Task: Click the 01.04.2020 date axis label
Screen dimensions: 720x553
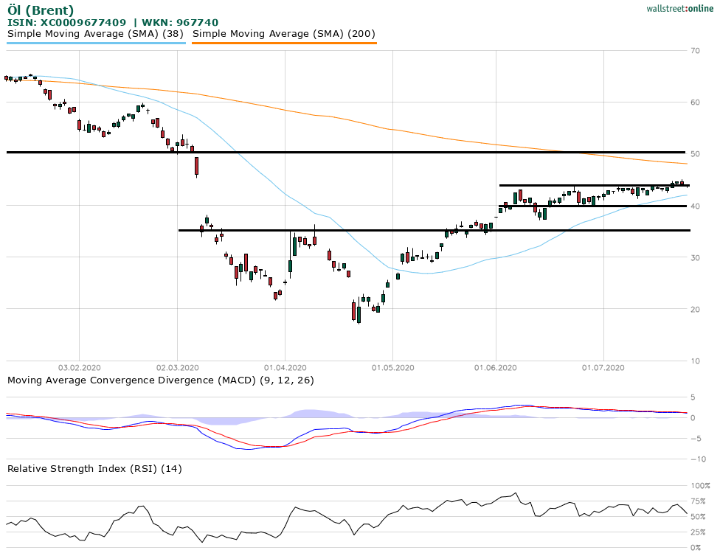Action: 285,367
